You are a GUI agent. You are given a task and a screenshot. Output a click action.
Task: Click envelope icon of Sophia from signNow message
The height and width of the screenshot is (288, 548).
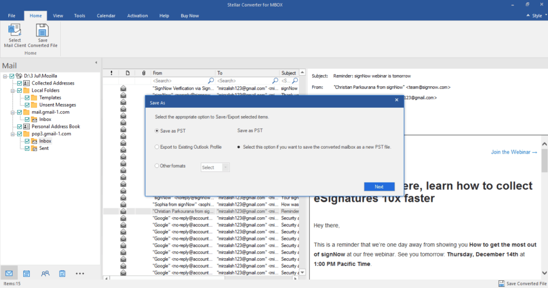(x=123, y=205)
